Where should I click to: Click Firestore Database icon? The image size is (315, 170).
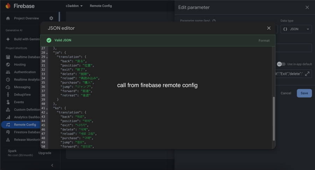click(x=8, y=132)
